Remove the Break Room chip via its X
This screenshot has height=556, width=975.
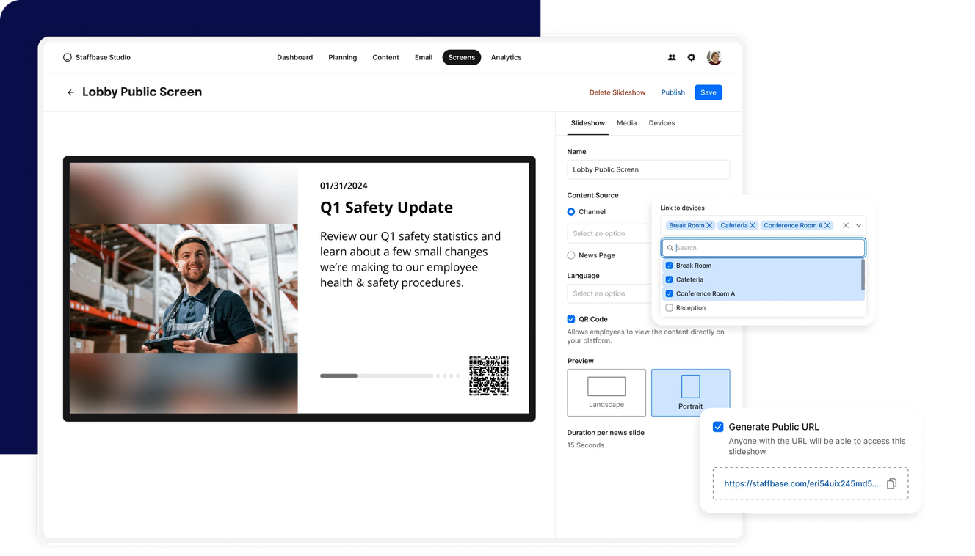point(709,225)
